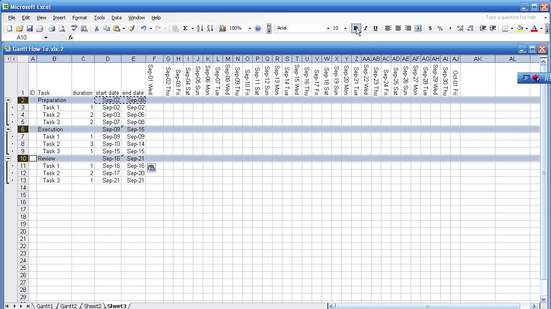This screenshot has width=551, height=309.
Task: Insert an AutoSum formula
Action: coord(186,28)
